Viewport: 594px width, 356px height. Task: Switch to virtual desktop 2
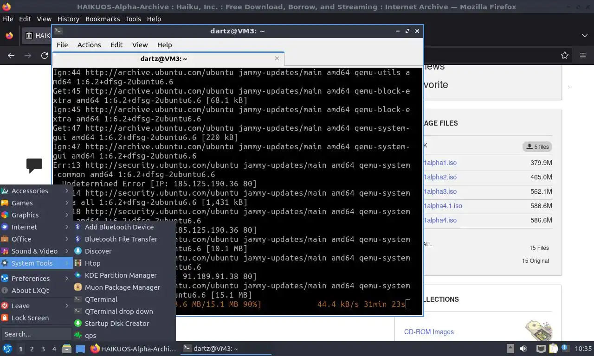point(32,349)
